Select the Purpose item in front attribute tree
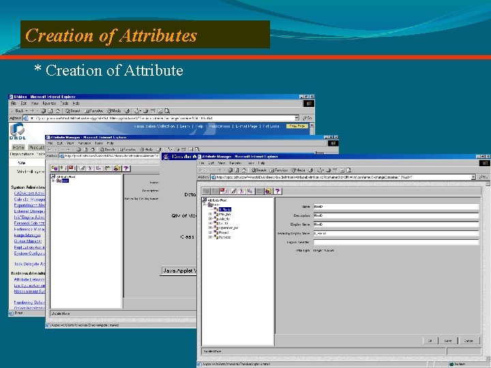Viewport: 491px width, 368px height. click(x=224, y=237)
